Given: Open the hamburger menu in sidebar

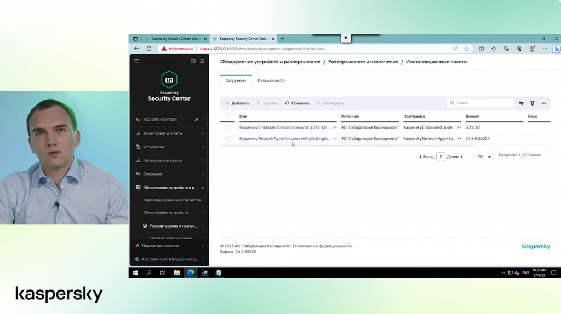Looking at the screenshot, I should 136,61.
